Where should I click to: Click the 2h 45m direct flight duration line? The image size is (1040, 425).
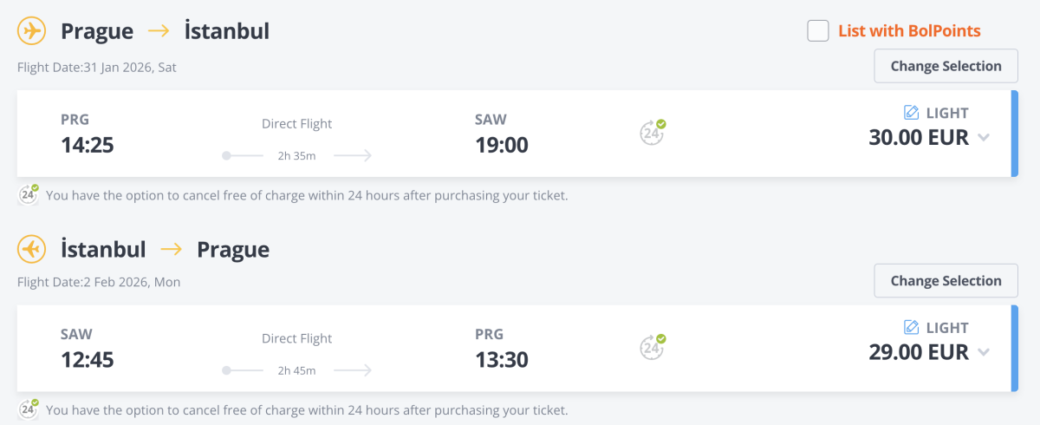click(x=297, y=370)
